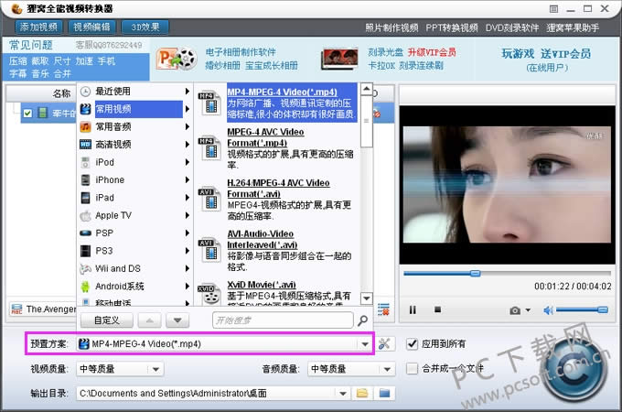Screen dimensions: 622x412
Task: Open the 视频质量 video quality dropdown
Action: (156, 369)
